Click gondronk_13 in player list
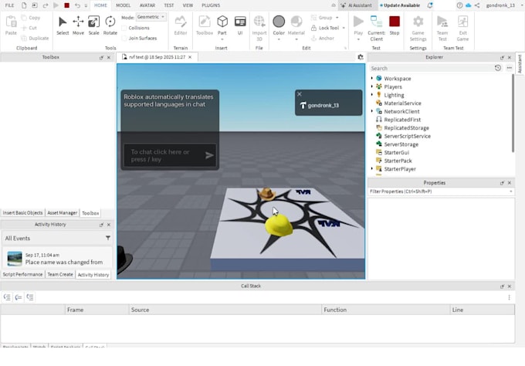 click(x=323, y=106)
